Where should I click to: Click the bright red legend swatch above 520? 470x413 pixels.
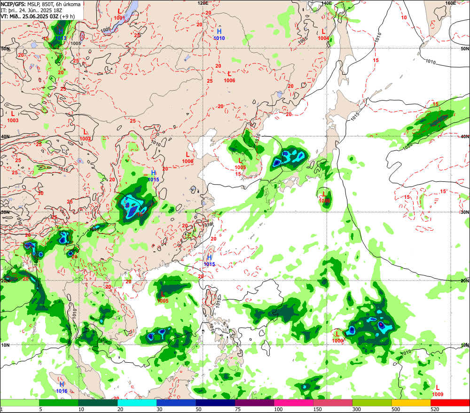coord(450,403)
